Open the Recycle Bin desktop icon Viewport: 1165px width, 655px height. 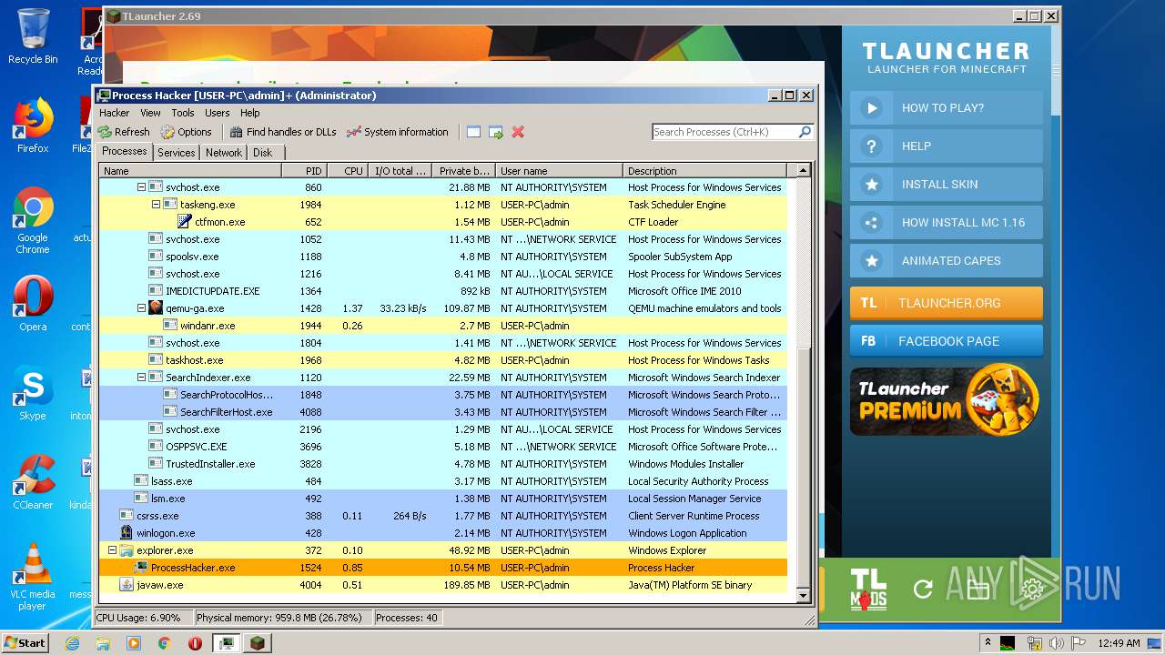(x=33, y=36)
